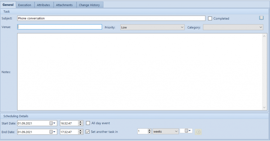Screen dimensions: 270x141
Task: Click the Notes scrollbar down arrow
Action: point(264,108)
